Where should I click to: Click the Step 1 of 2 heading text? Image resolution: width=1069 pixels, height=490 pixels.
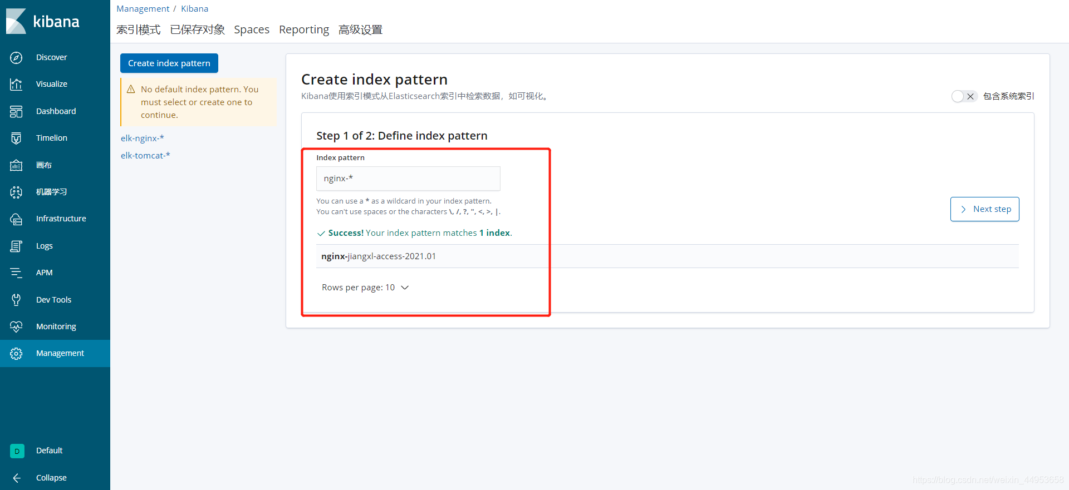402,136
